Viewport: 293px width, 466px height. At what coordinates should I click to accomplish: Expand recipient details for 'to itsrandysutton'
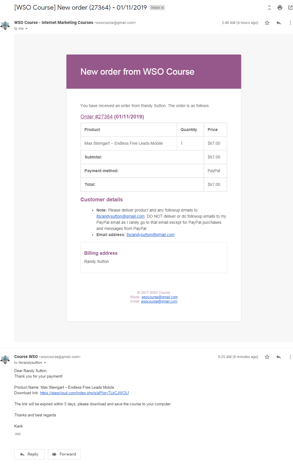pos(45,363)
